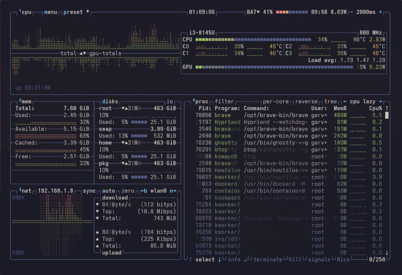Click the process list scrollbar thumb
The width and height of the screenshot is (402, 275).
(x=387, y=115)
